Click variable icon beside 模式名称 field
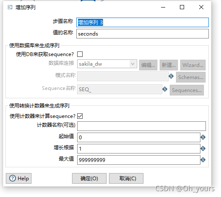Screen dimensions: 221x197 (x=171, y=76)
